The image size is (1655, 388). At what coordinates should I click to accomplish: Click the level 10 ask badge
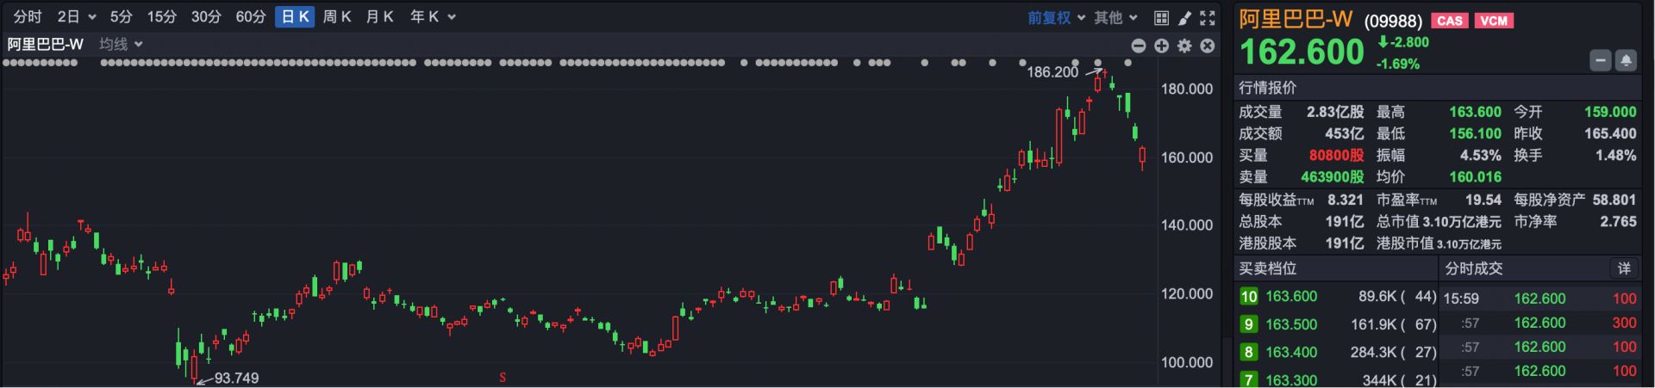tap(1248, 297)
